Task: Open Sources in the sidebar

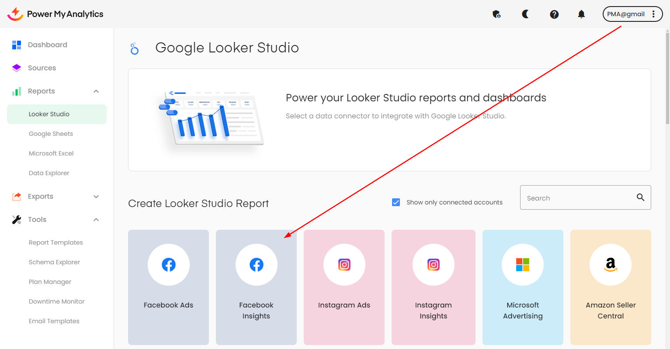Action: click(42, 68)
